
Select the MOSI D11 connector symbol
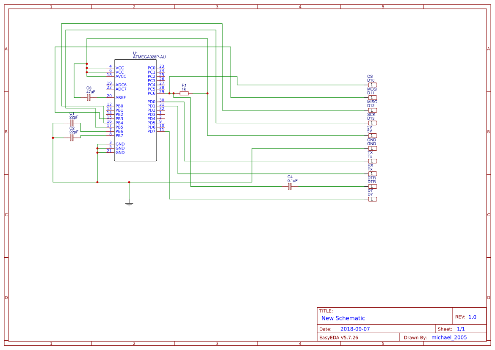click(372, 97)
